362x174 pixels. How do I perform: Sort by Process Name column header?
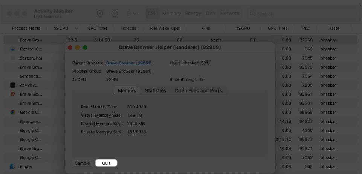[26, 28]
